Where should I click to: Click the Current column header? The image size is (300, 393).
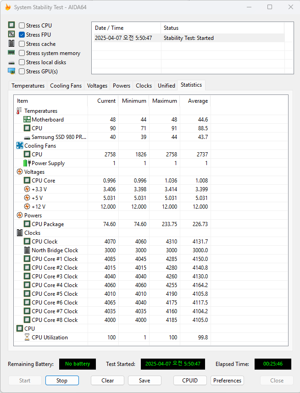(x=103, y=101)
